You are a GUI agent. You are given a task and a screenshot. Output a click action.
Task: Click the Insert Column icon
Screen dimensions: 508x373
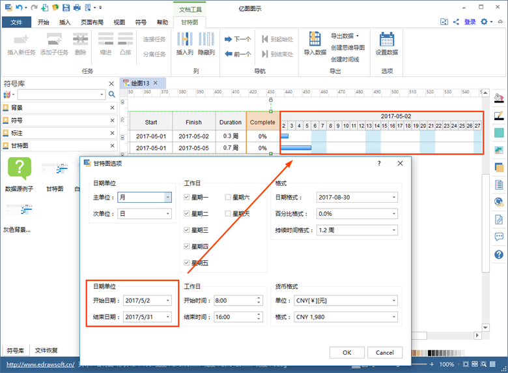click(x=185, y=39)
